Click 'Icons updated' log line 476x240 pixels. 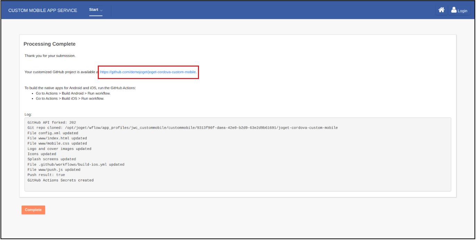click(42, 154)
